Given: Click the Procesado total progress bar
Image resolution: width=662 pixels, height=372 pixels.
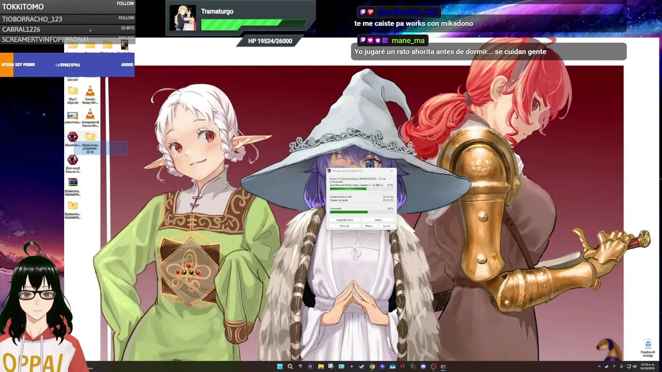Looking at the screenshot, I should point(362,212).
